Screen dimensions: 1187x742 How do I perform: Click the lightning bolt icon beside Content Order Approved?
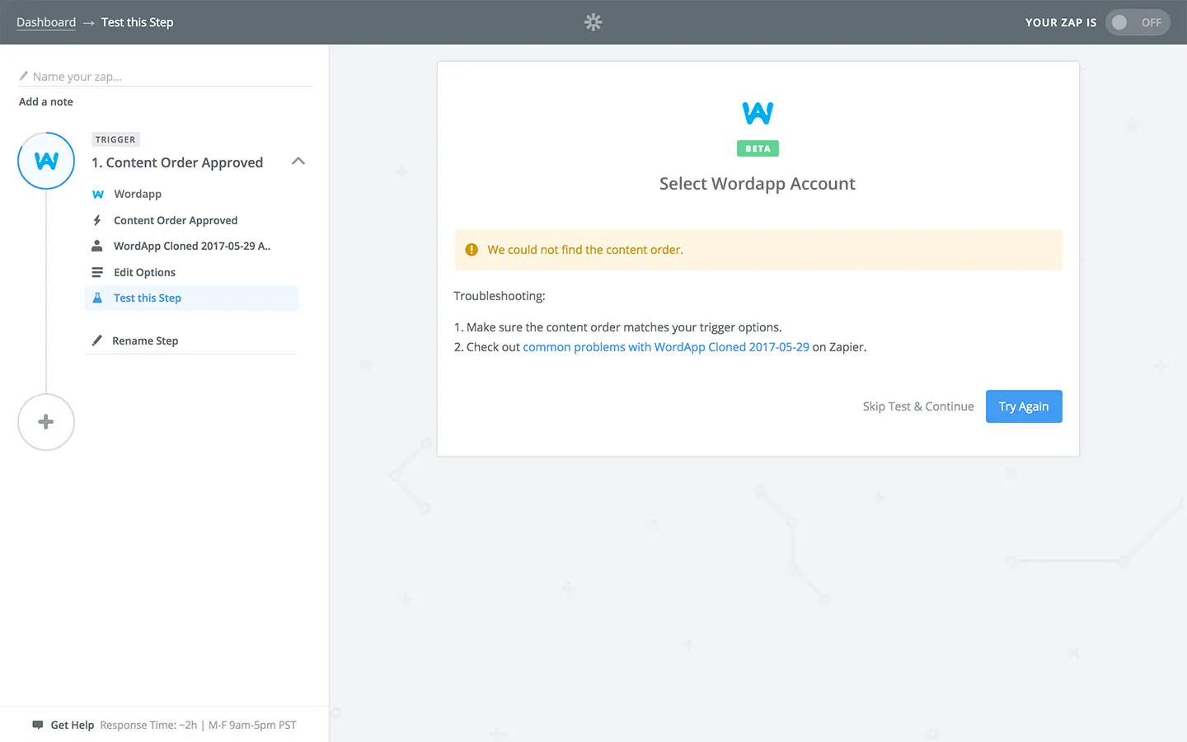(x=97, y=220)
